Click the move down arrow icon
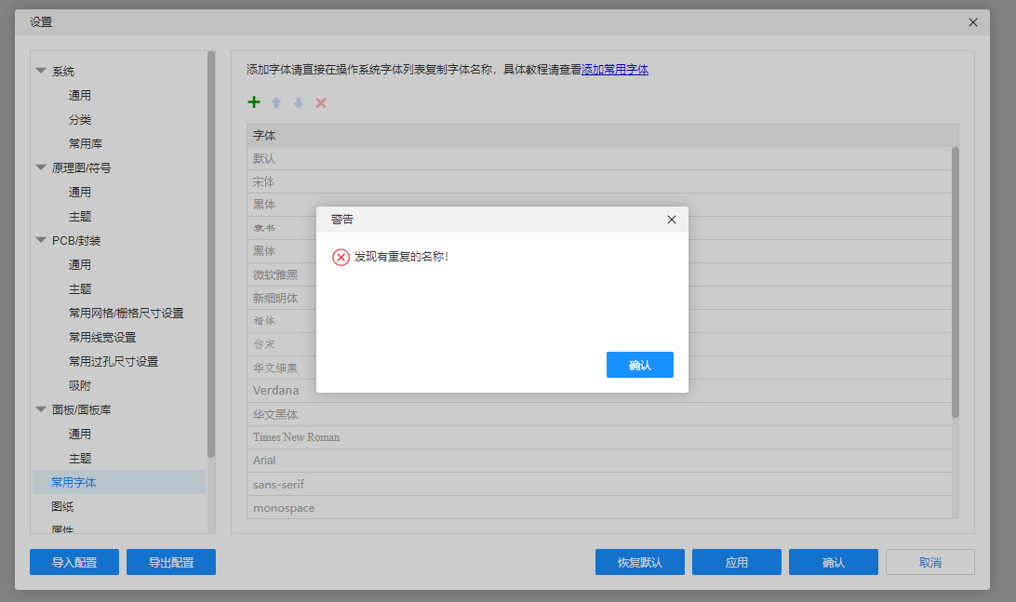 point(299,103)
